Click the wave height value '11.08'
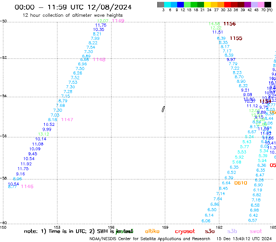This screenshot has height=242, width=276. [x=38, y=144]
